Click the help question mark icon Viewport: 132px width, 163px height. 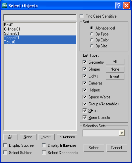119,5
